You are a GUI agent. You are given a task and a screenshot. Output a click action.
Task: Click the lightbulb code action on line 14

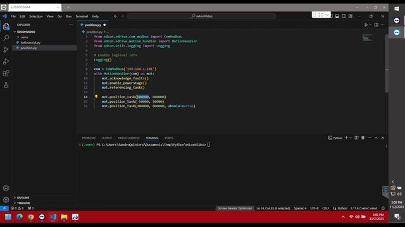[x=96, y=96]
